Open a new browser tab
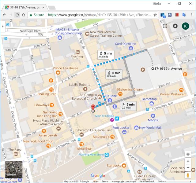This screenshot has width=196, height=183. [52, 8]
